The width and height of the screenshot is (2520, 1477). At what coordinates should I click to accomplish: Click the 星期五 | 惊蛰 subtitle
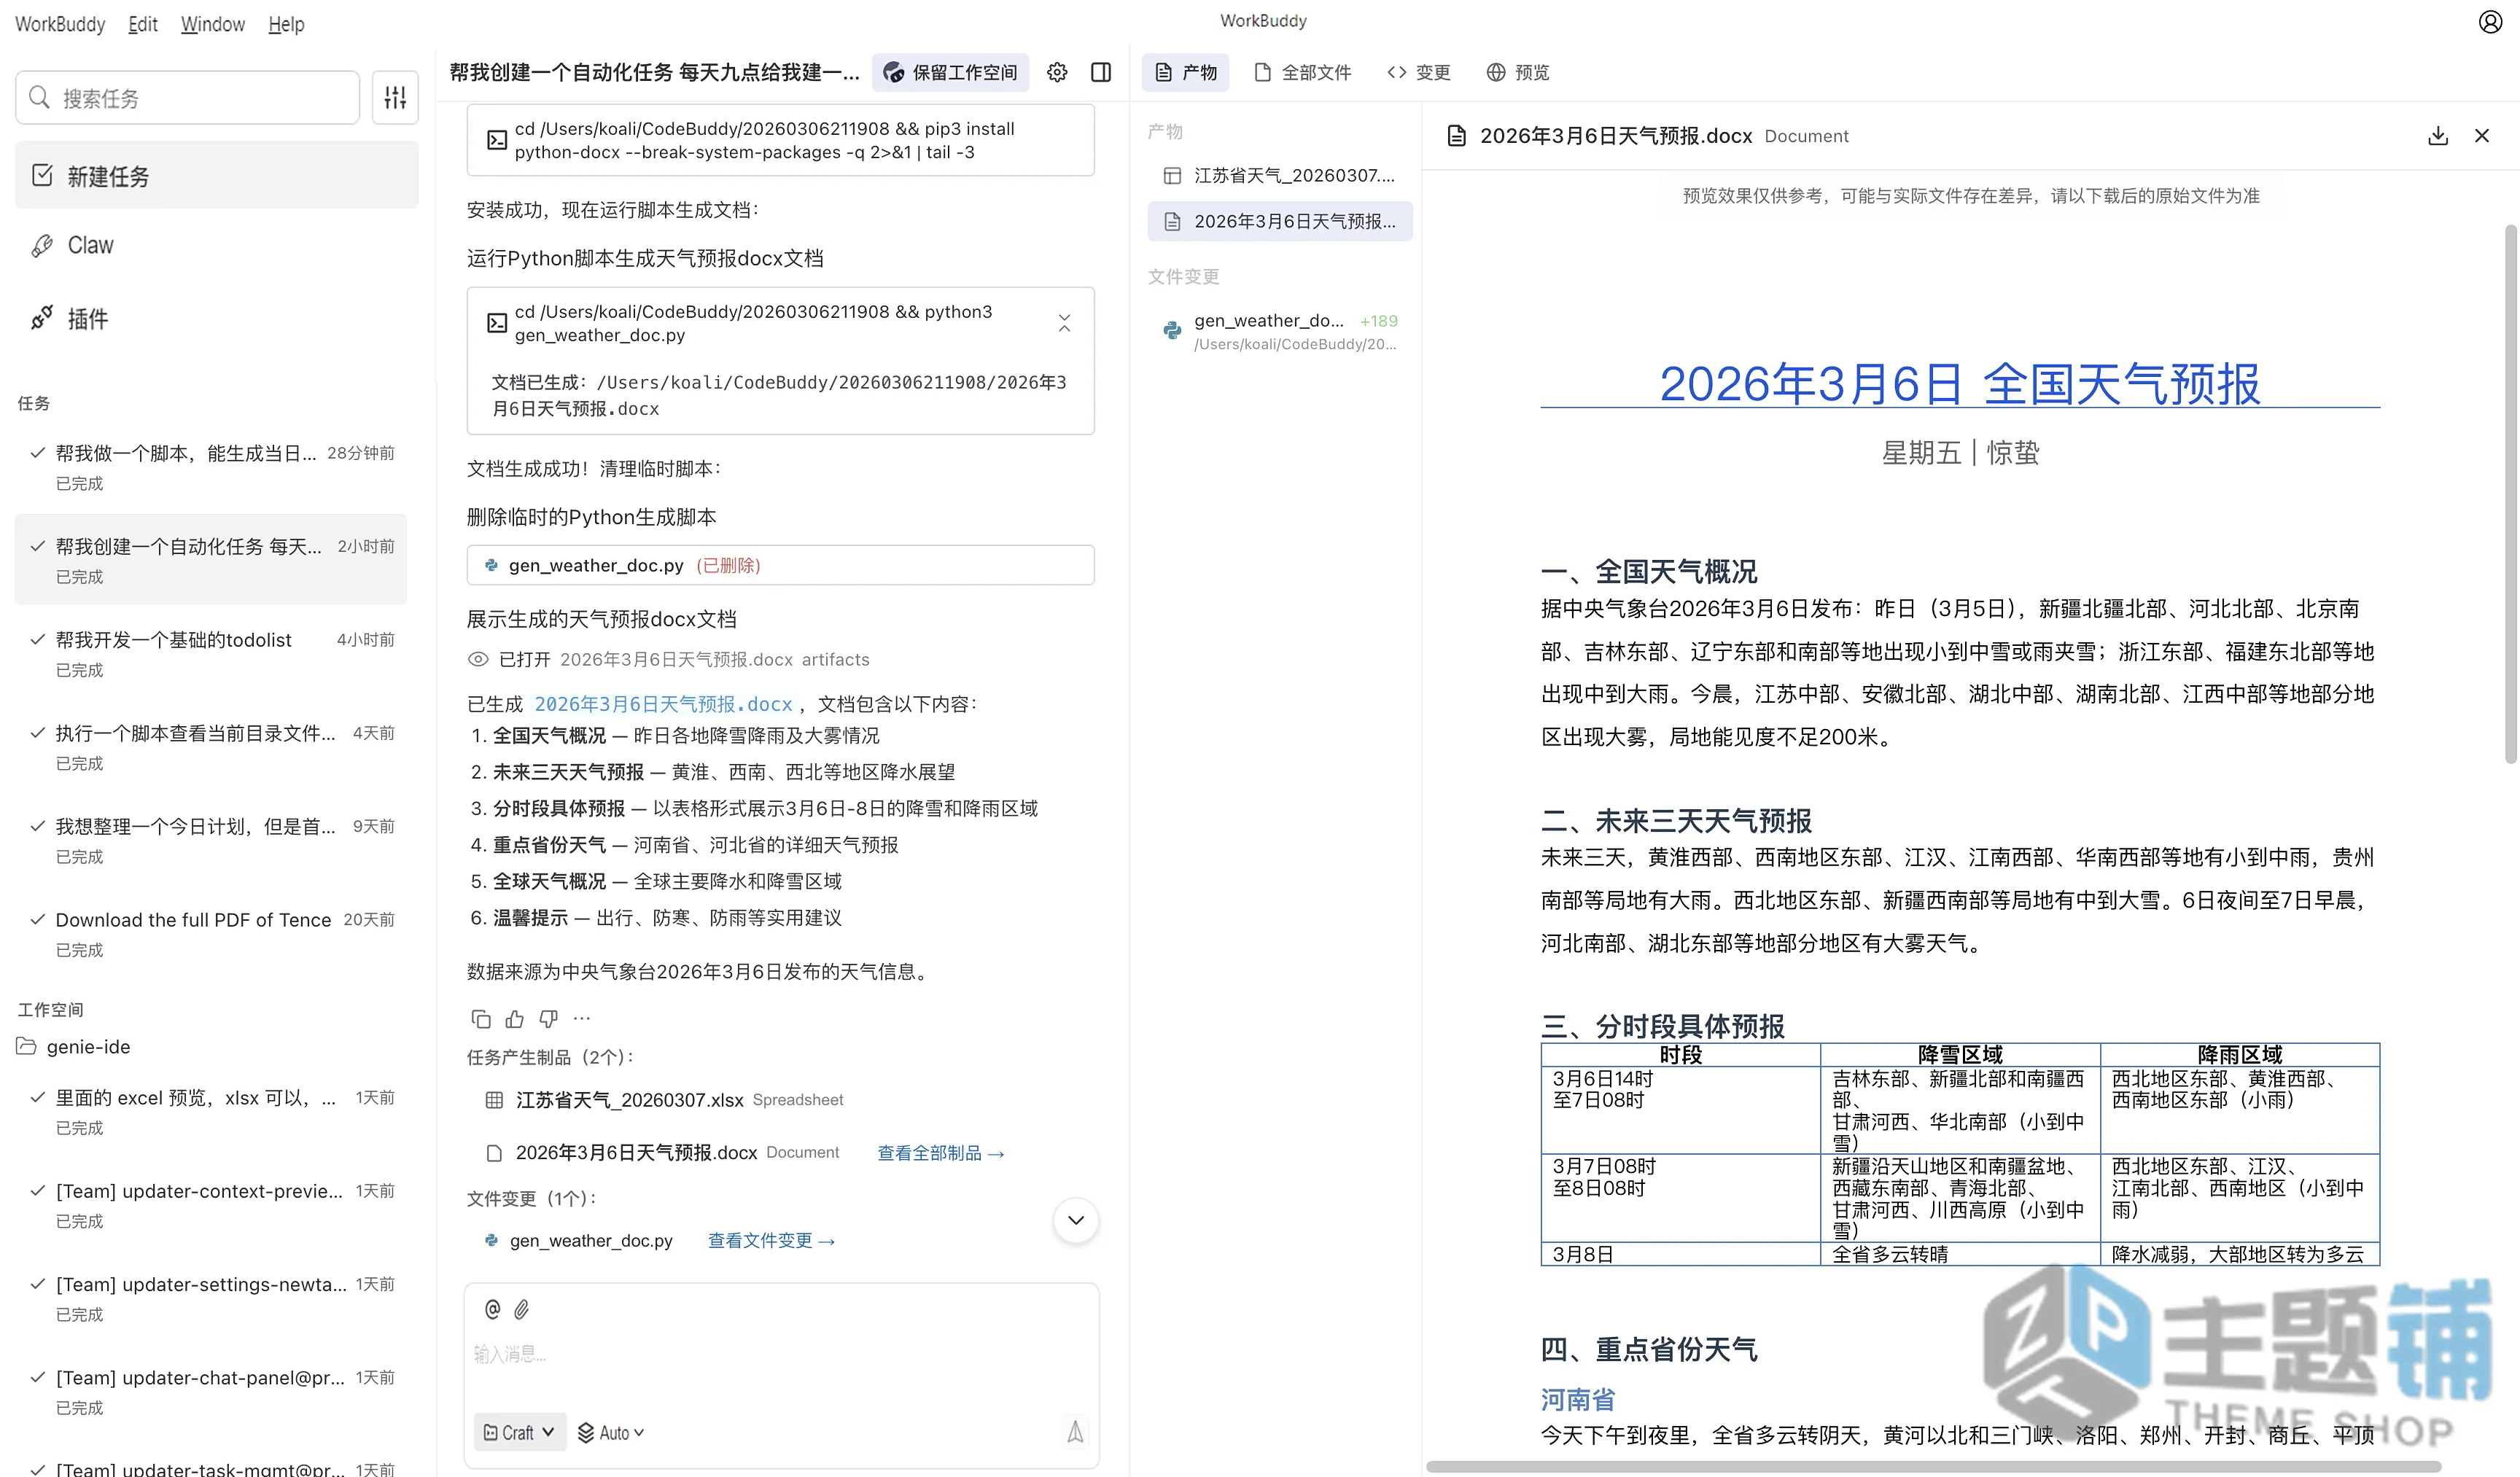click(x=1960, y=453)
